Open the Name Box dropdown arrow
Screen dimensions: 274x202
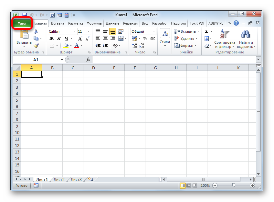pos(62,60)
